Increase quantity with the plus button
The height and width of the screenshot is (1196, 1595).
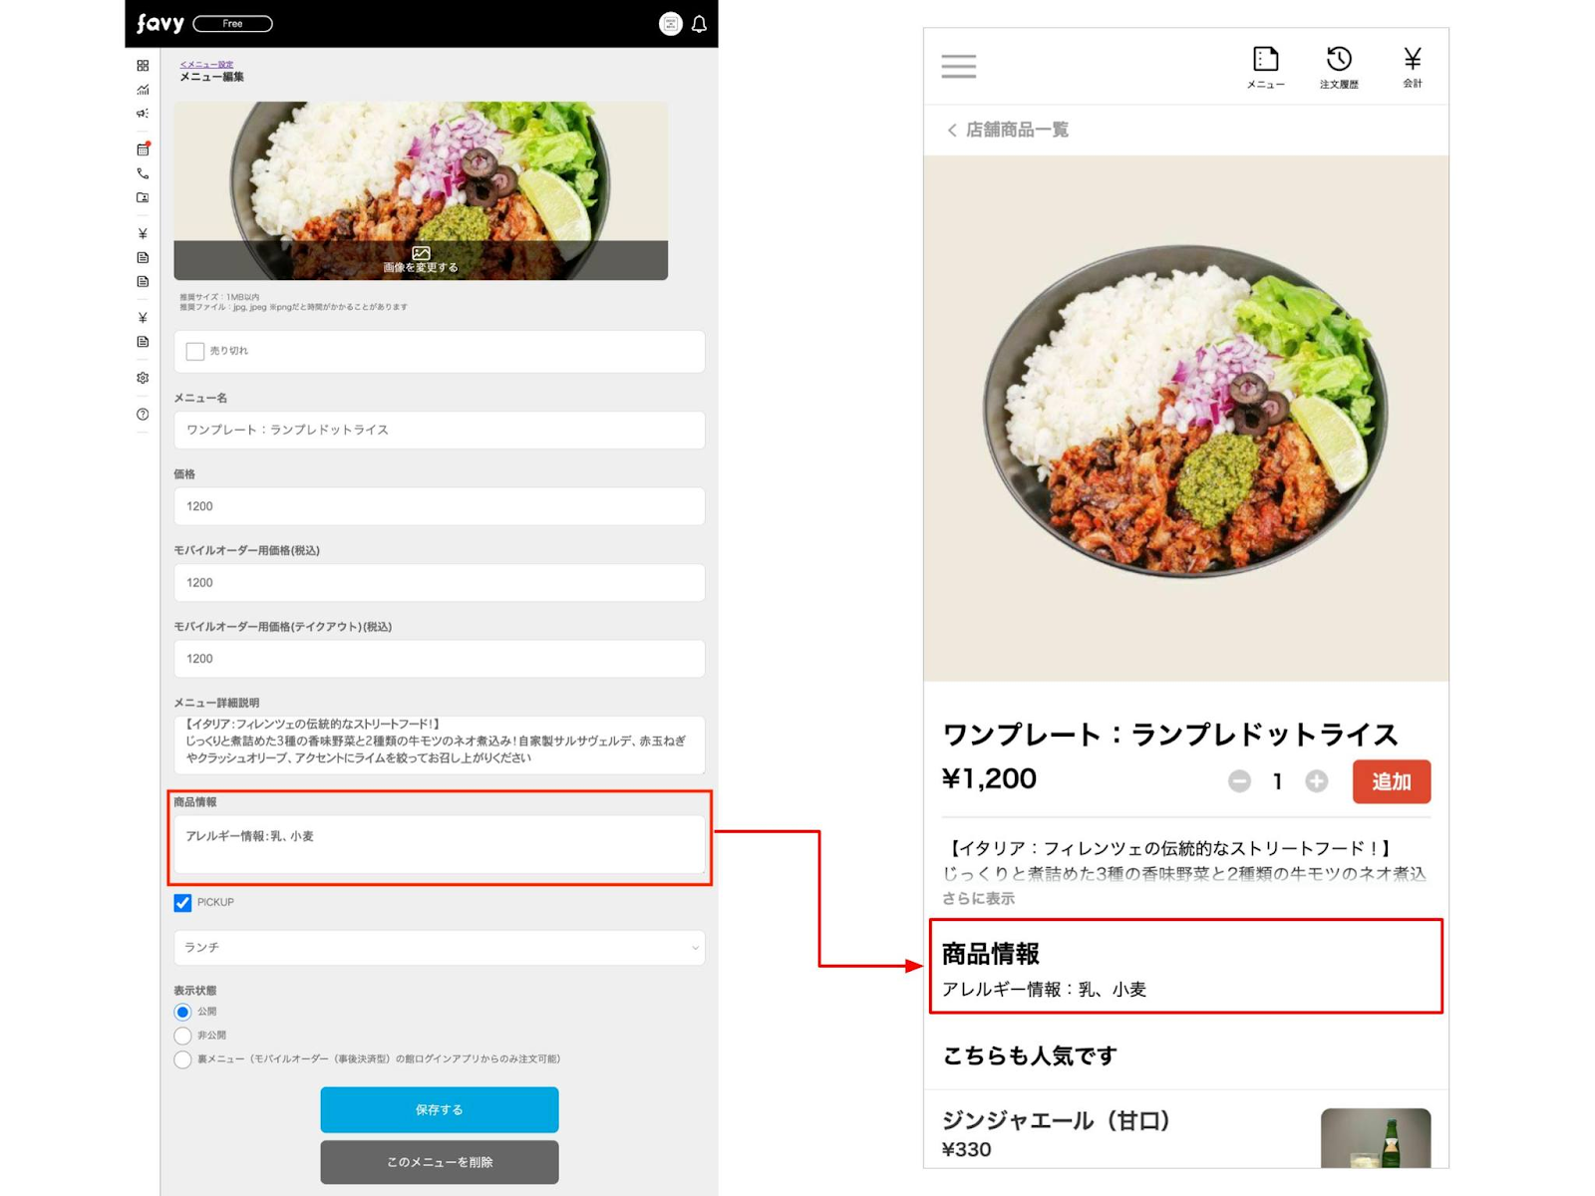pos(1317,781)
